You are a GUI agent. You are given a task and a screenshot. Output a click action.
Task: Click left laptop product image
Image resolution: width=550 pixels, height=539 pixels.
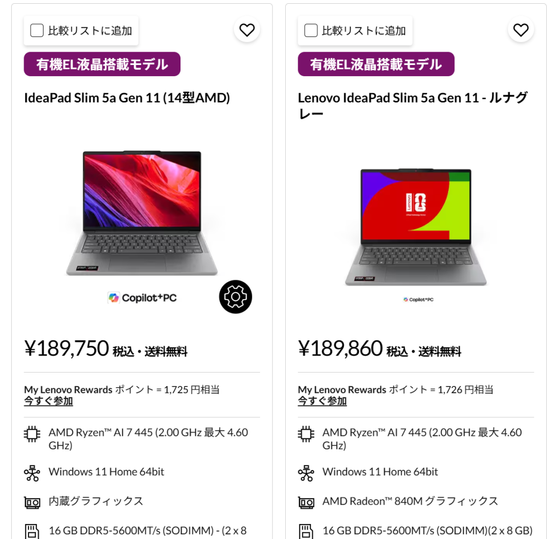pyautogui.click(x=142, y=213)
